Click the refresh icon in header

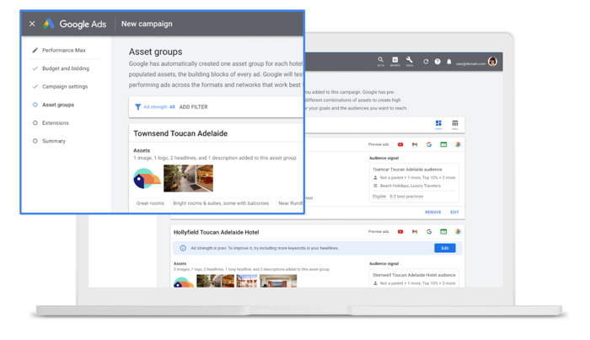426,62
